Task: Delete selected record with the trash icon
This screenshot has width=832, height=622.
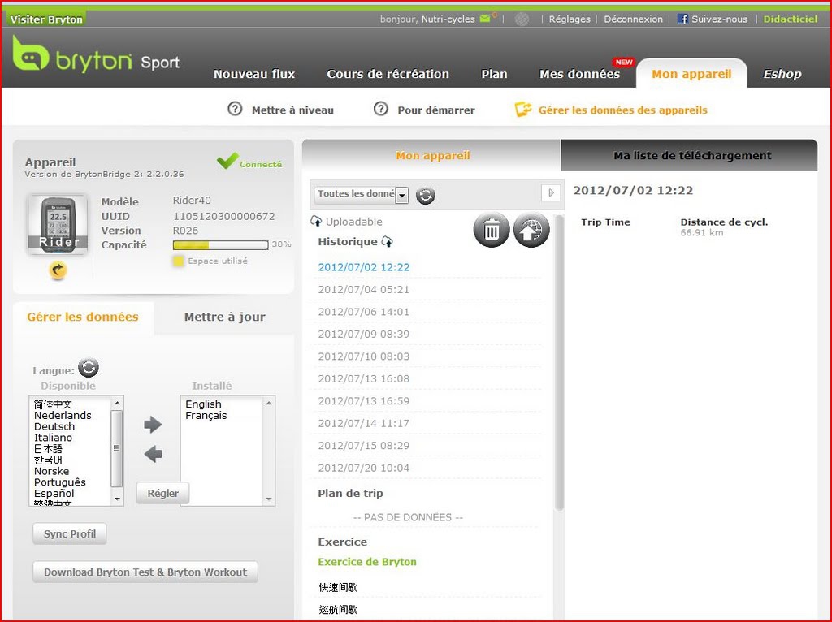Action: 492,230
